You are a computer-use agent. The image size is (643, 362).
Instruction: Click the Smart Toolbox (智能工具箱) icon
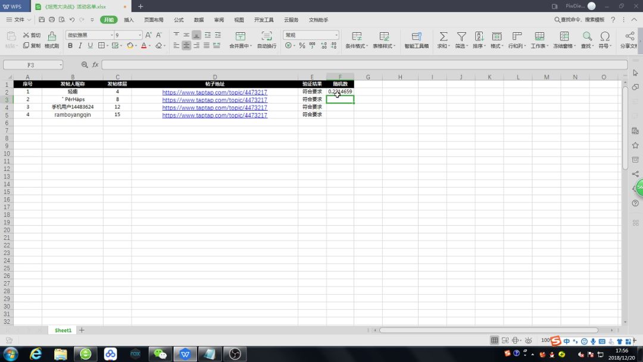[x=416, y=36]
